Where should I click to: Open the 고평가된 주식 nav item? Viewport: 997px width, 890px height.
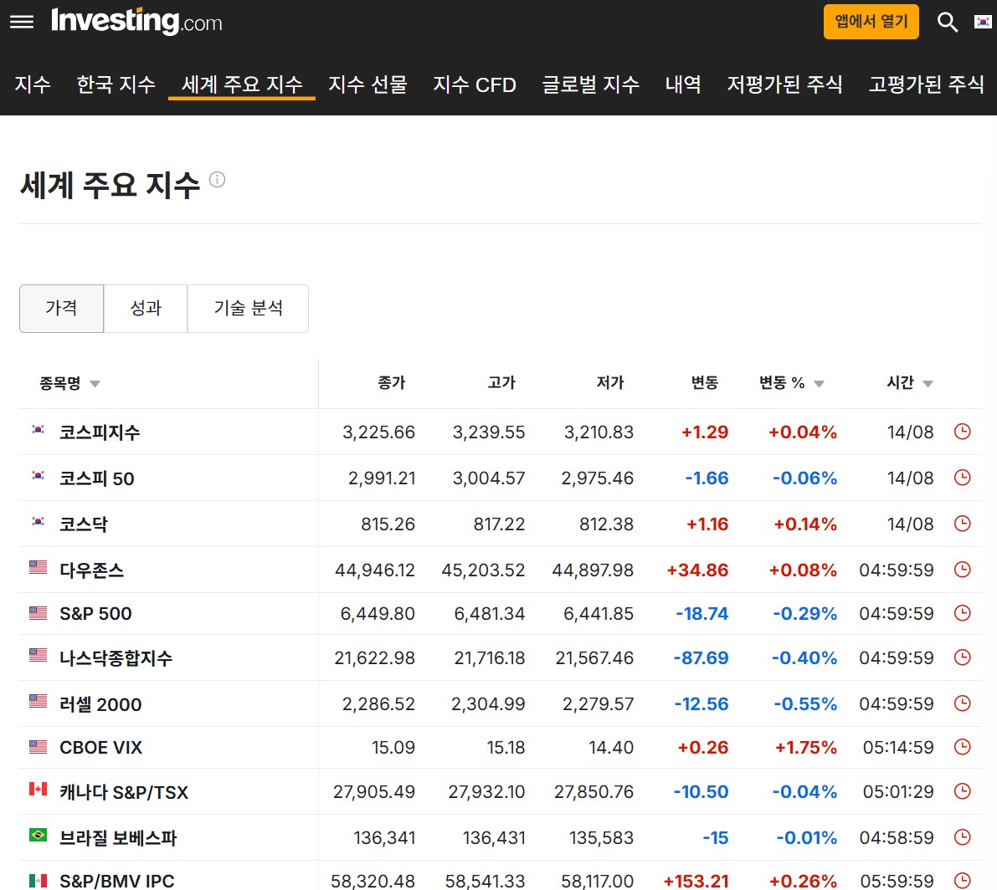[x=927, y=84]
